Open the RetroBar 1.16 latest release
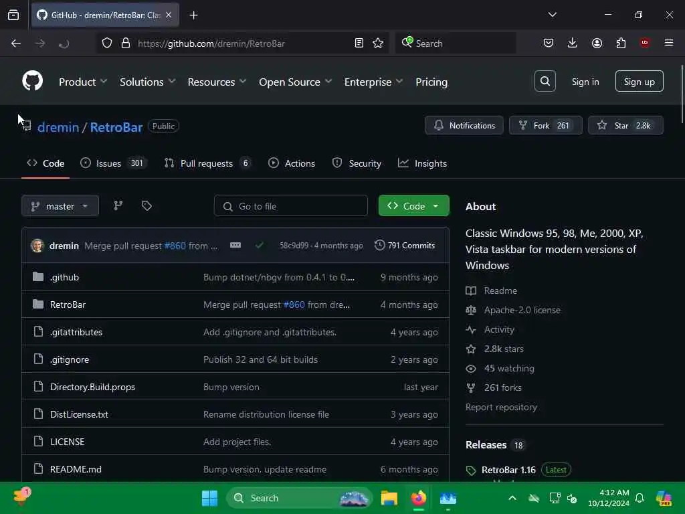685x514 pixels. pyautogui.click(x=508, y=469)
